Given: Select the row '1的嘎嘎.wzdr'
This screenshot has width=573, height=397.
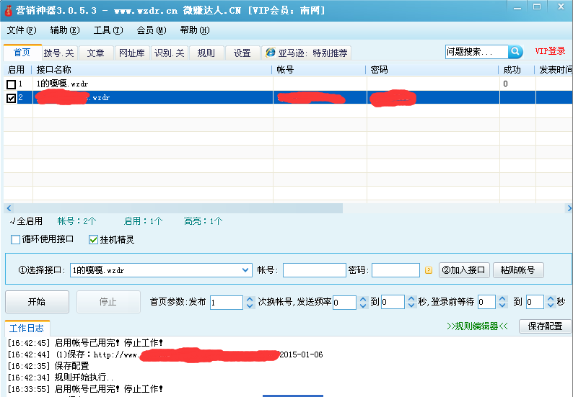Looking at the screenshot, I should tap(288, 84).
